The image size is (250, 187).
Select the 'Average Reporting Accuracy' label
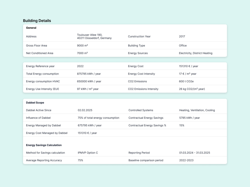point(44,160)
